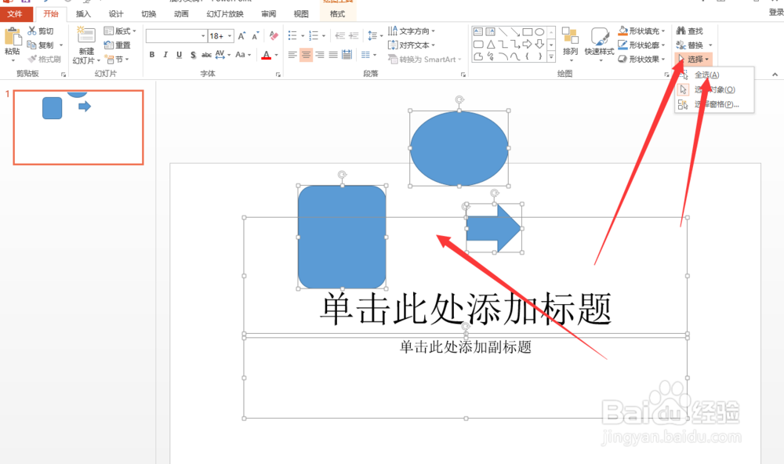Decrease list indent level
The width and height of the screenshot is (784, 464).
[x=340, y=35]
